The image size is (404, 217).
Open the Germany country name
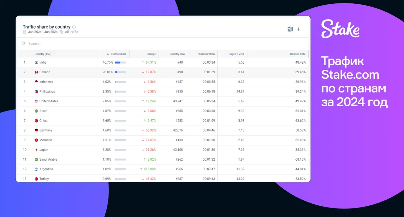pos(46,130)
